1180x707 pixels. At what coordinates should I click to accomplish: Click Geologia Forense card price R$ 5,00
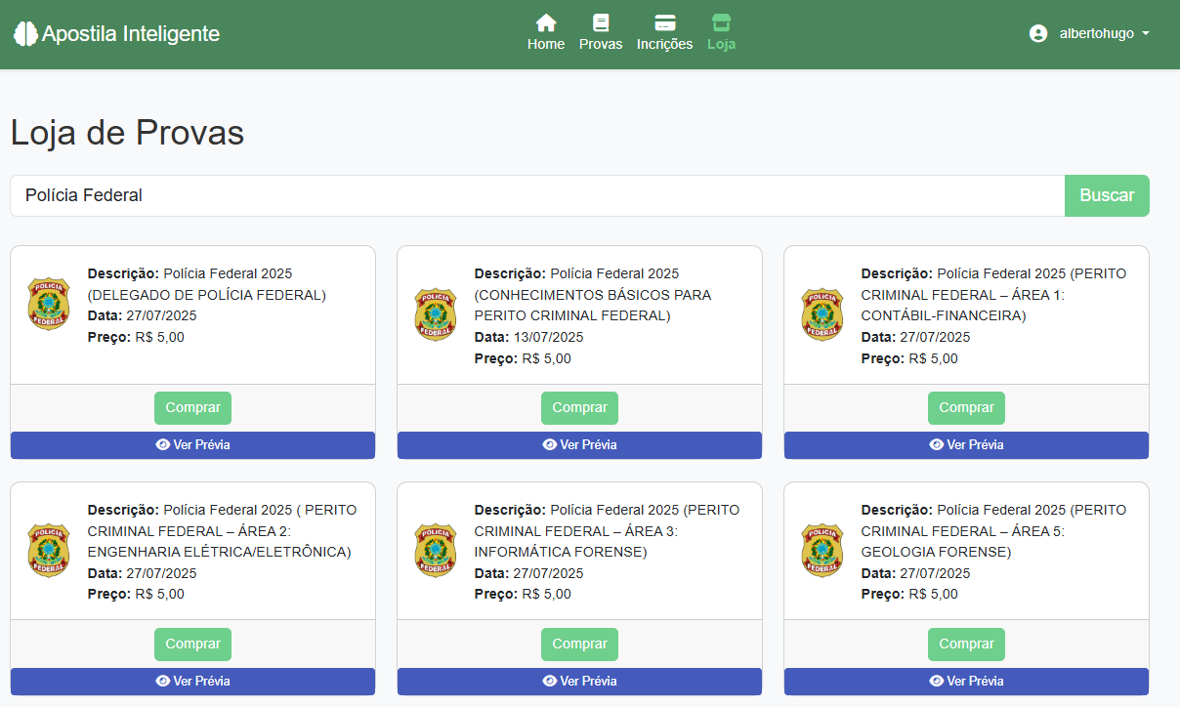(x=933, y=594)
